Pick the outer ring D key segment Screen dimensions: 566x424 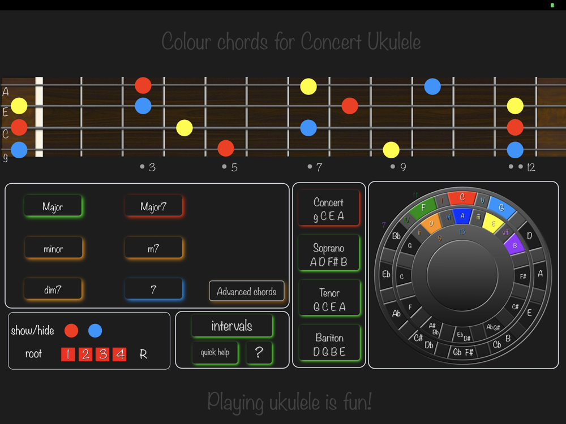point(529,236)
